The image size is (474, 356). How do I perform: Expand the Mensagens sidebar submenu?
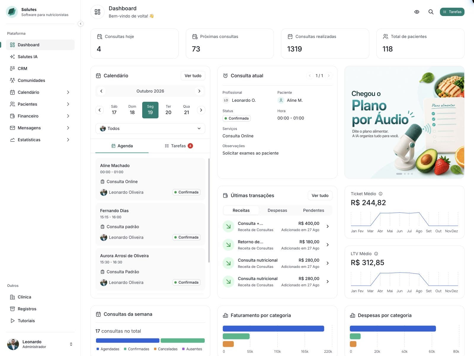point(68,128)
